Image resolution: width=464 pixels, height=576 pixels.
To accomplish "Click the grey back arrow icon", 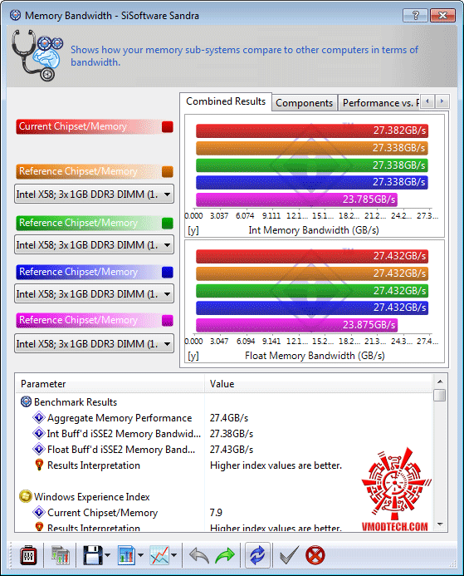I will click(199, 555).
